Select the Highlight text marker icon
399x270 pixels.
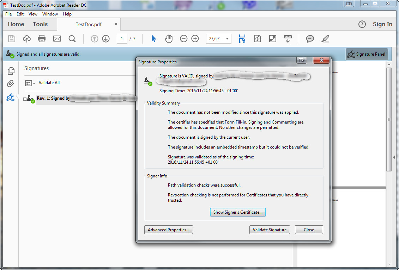(x=325, y=39)
